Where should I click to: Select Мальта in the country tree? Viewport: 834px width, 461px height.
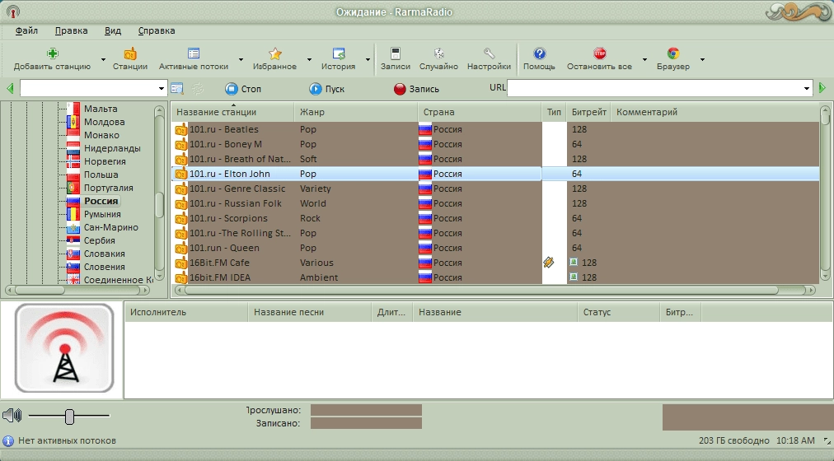[x=101, y=109]
